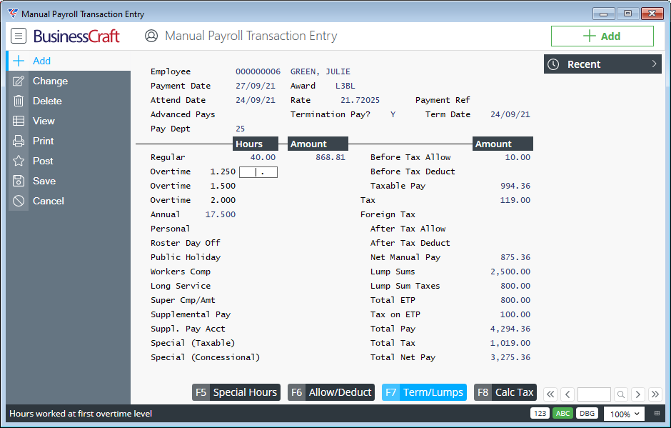Select Delete in the sidebar menu
This screenshot has height=428, width=671.
tap(69, 101)
